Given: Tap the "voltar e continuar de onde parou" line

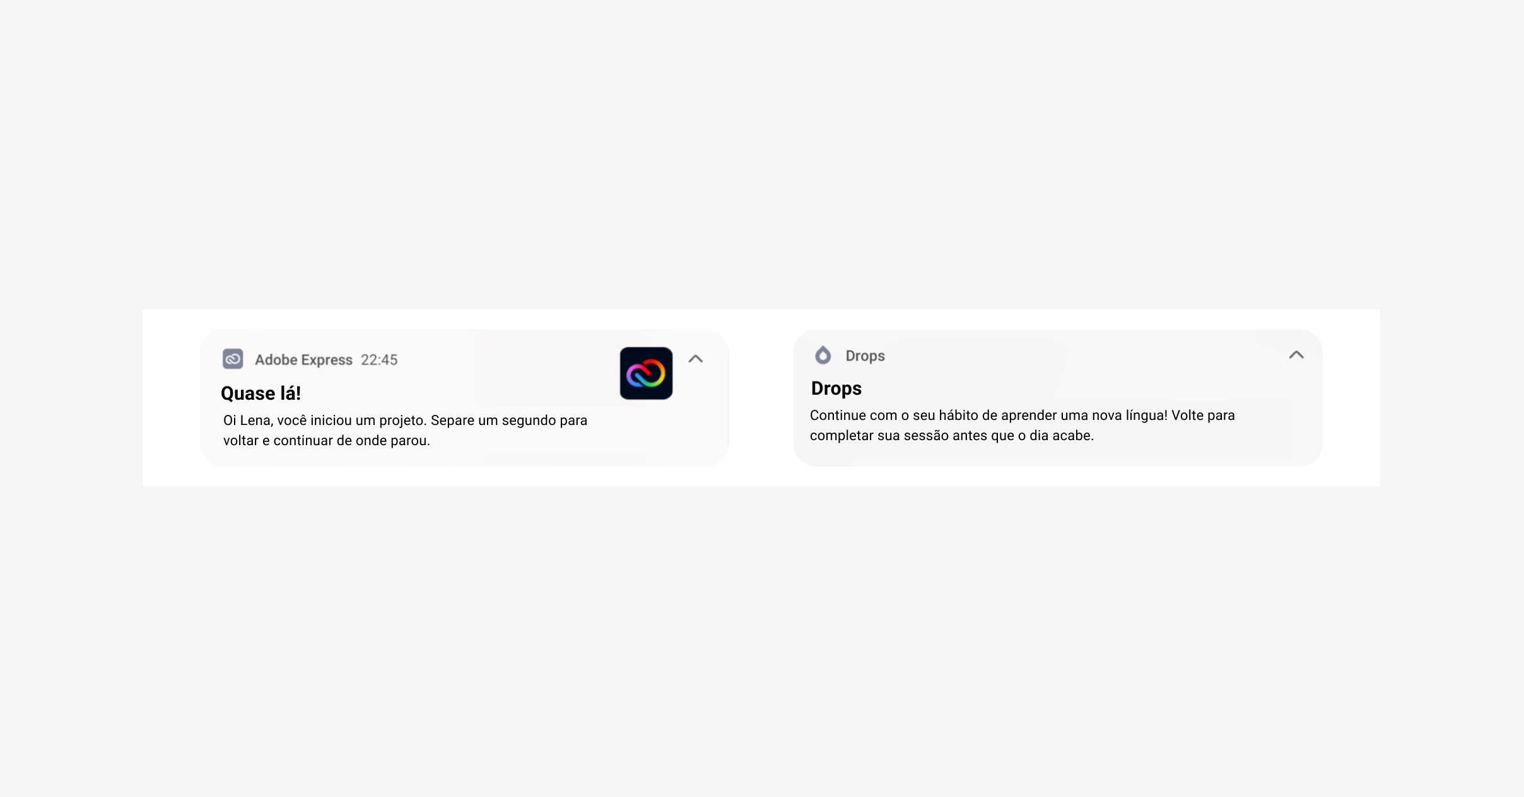Looking at the screenshot, I should [x=326, y=441].
